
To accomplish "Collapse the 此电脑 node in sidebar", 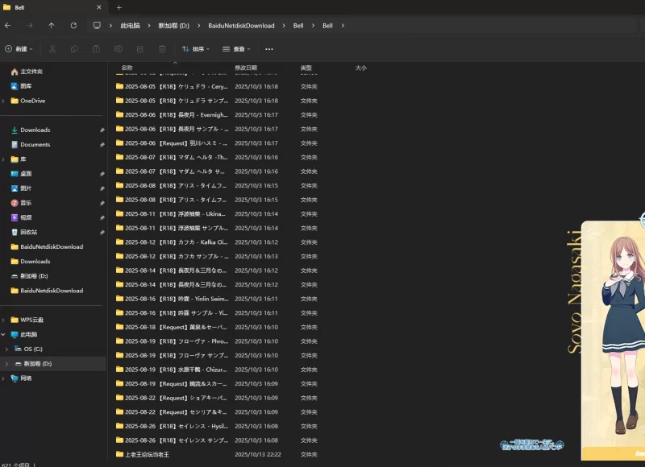I will coord(4,334).
